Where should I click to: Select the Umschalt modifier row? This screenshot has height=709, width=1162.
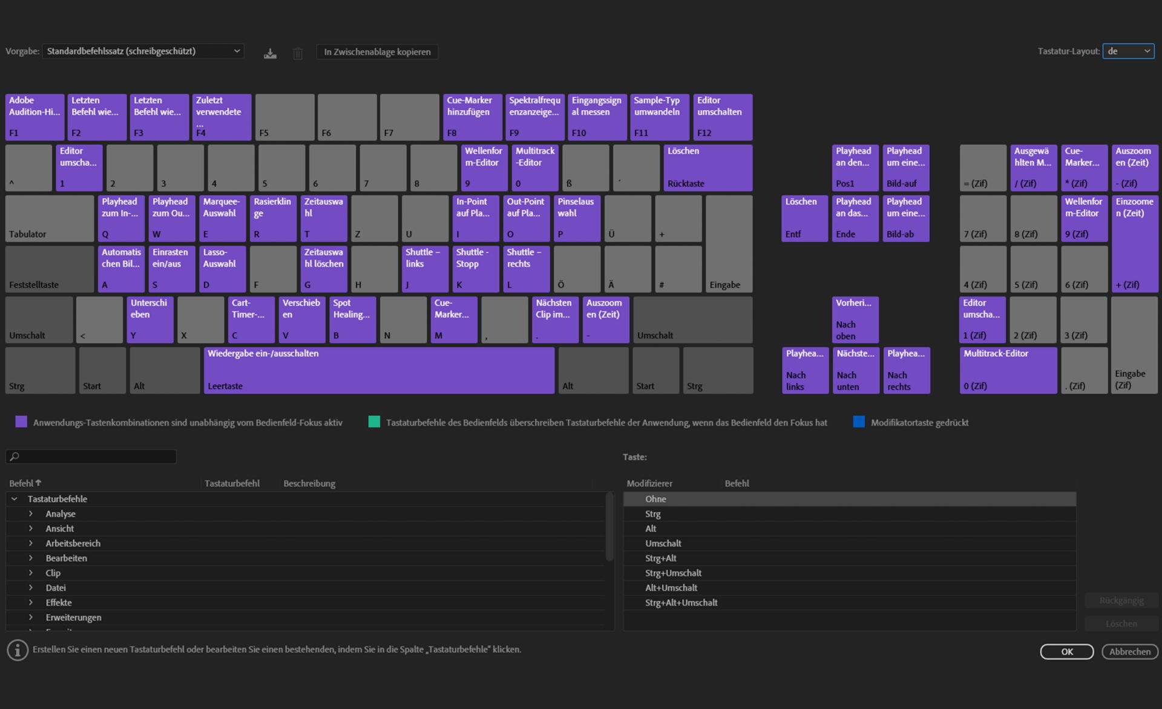[850, 543]
